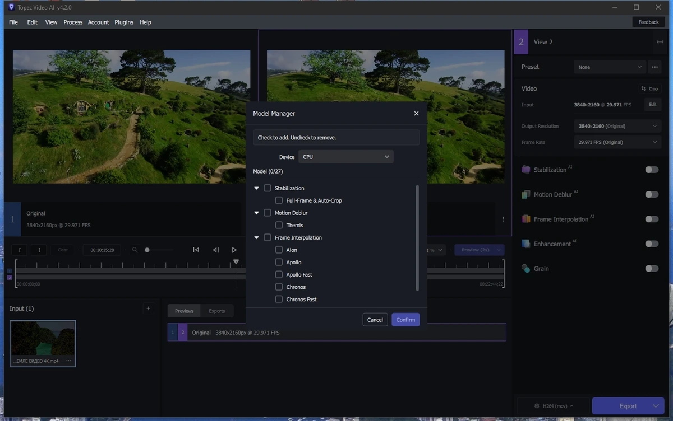Click Confirm in Model Manager
This screenshot has width=673, height=421.
405,320
